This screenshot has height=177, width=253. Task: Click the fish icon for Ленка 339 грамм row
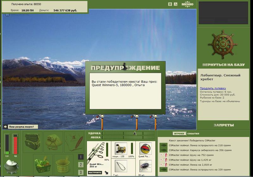(163, 170)
